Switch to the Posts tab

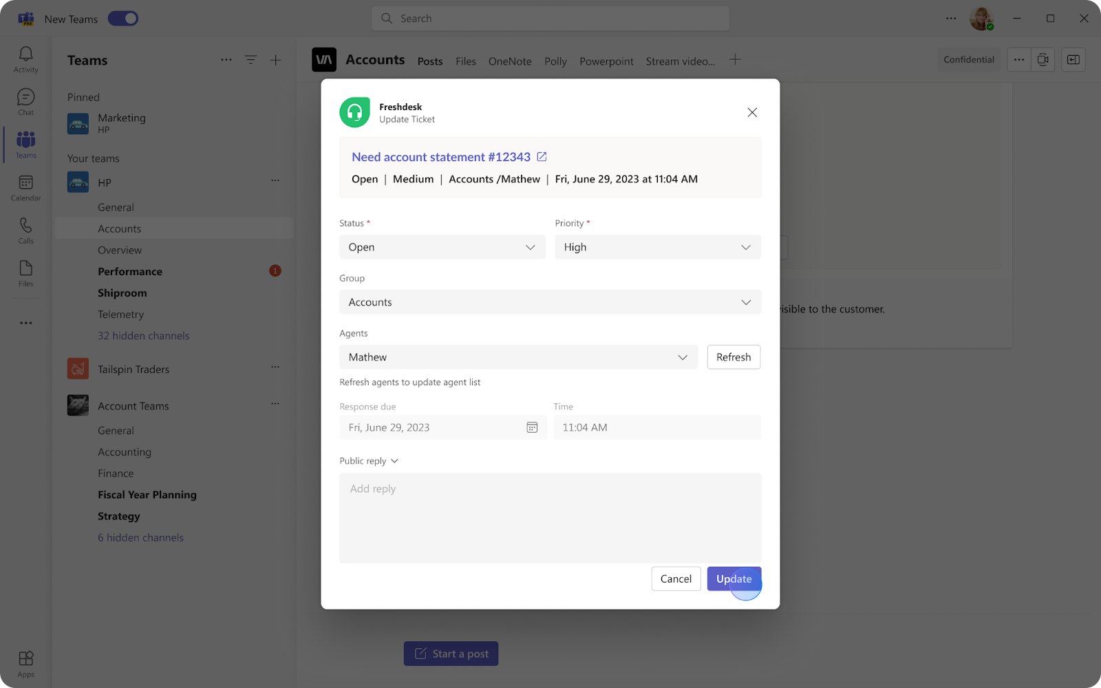click(x=430, y=61)
